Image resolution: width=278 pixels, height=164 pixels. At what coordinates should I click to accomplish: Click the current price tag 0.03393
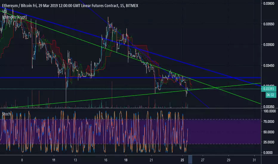268,89
